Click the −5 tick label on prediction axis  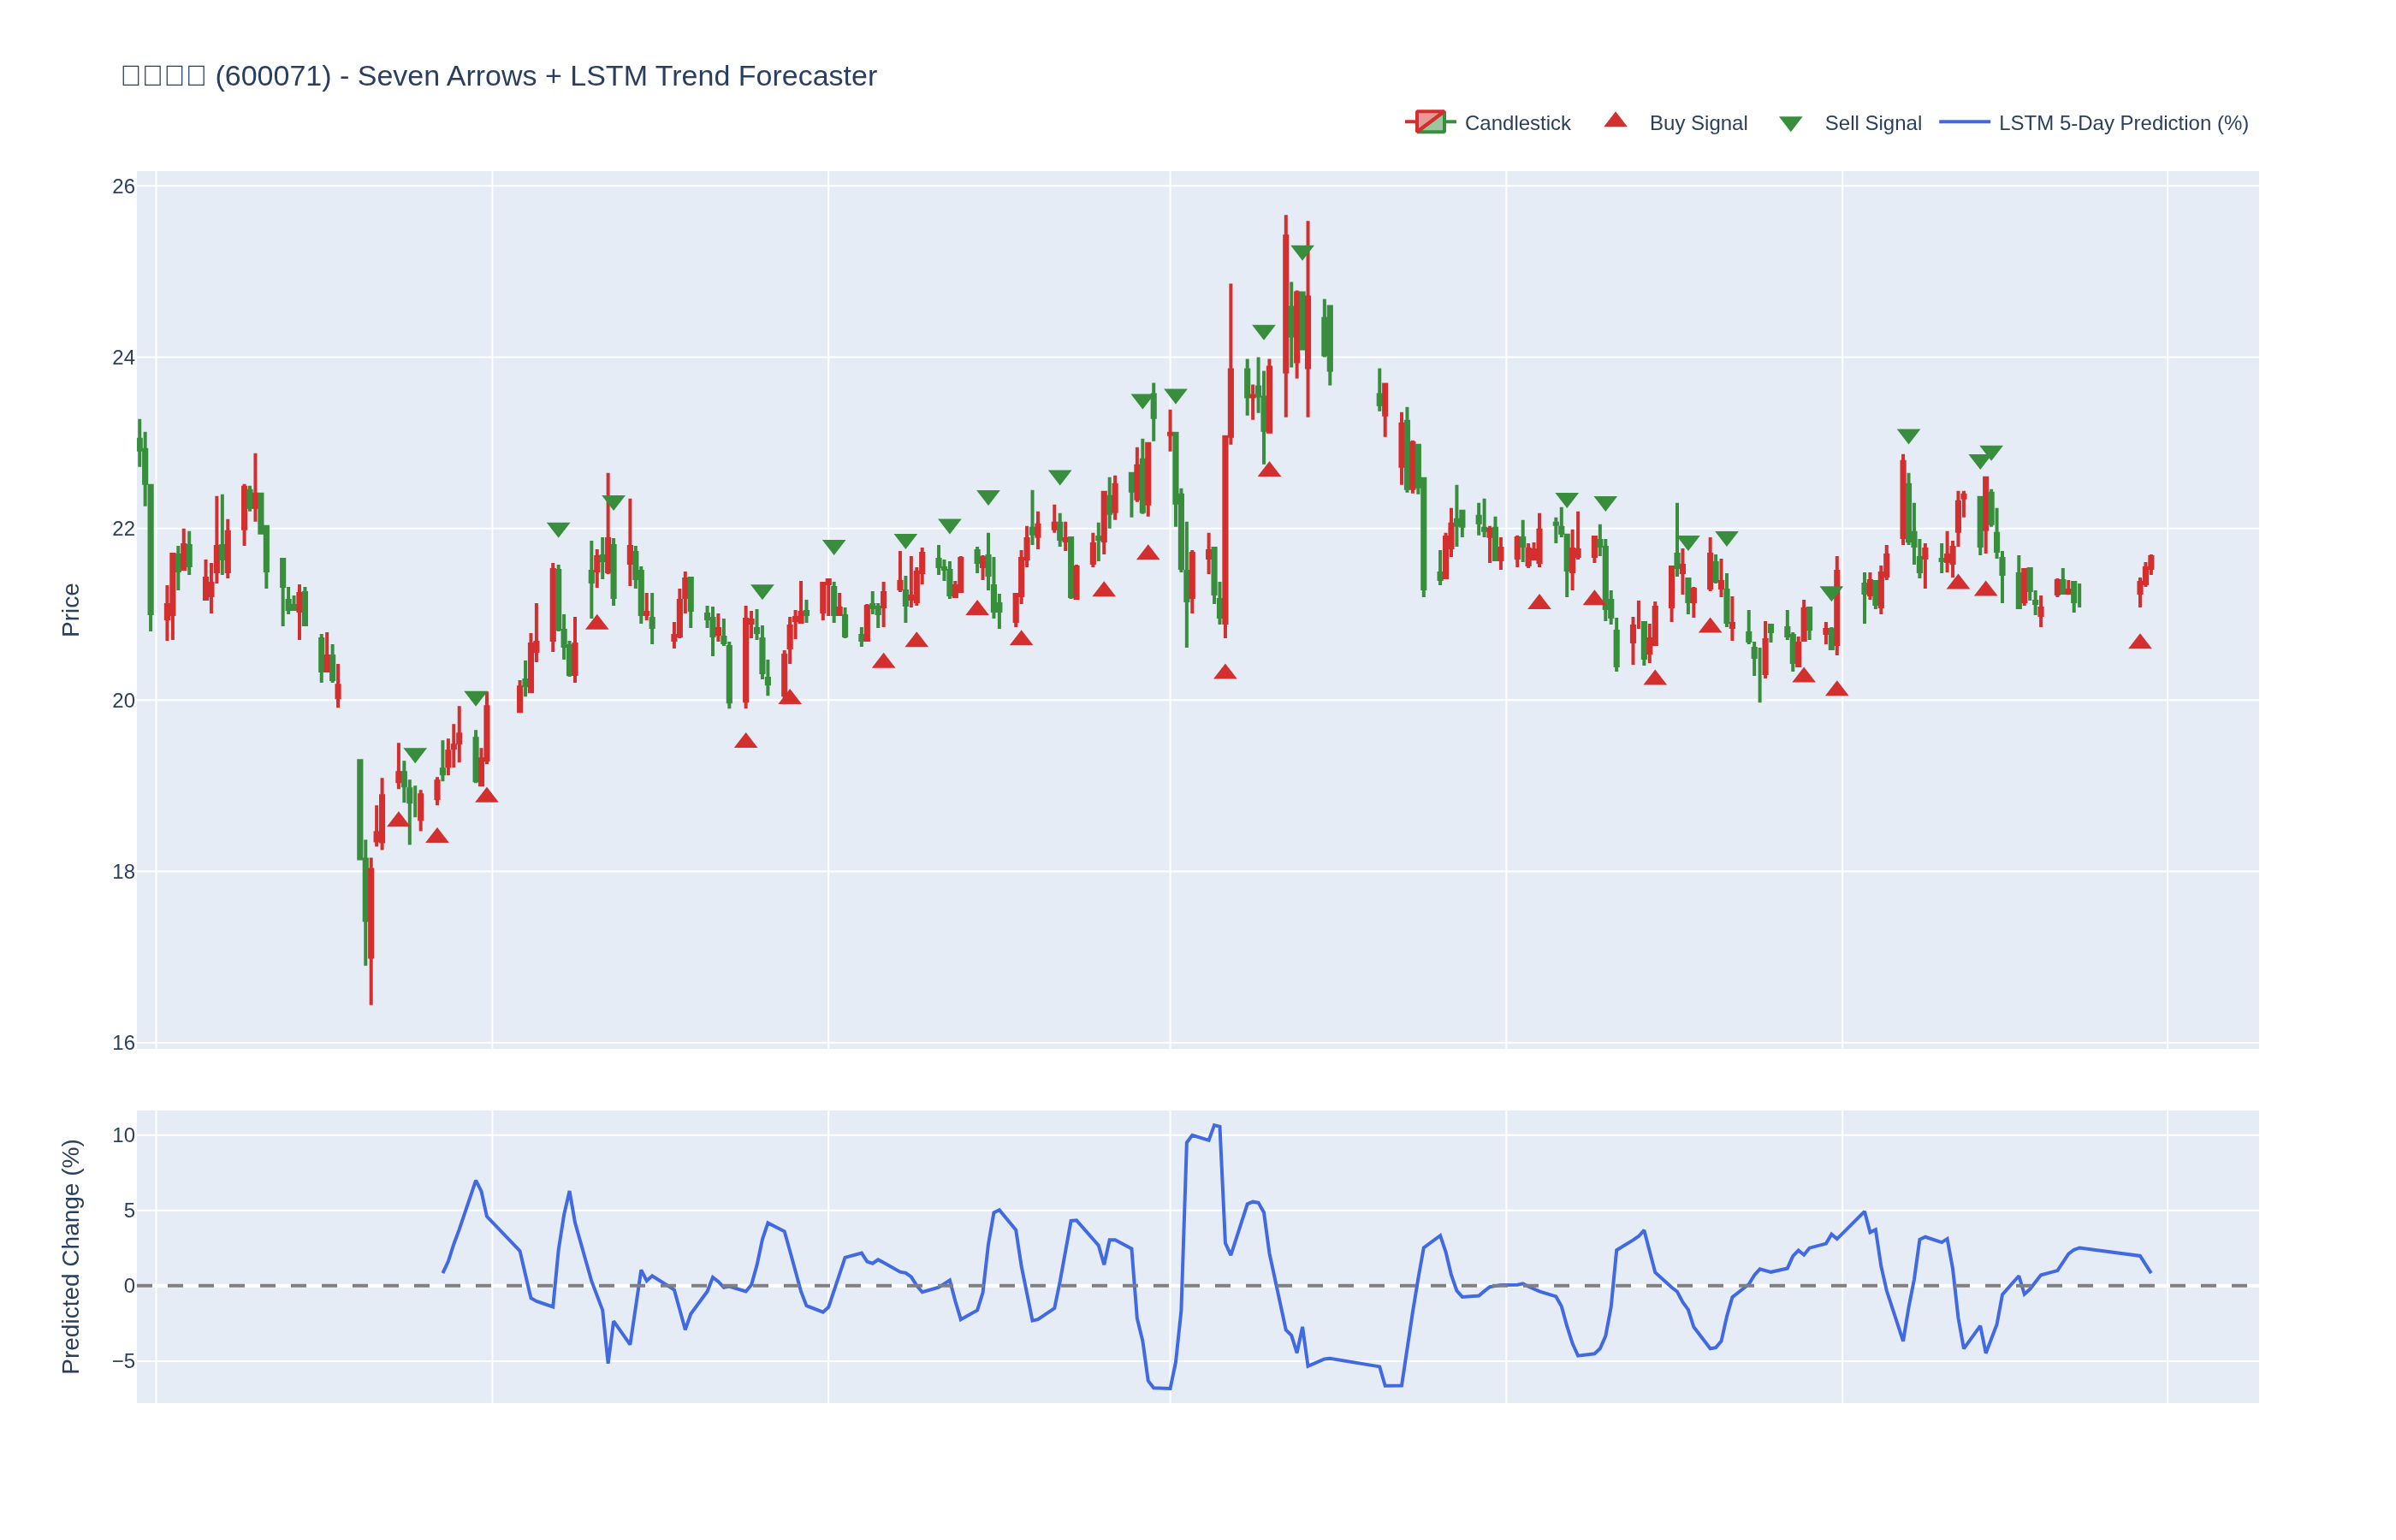[x=123, y=1361]
